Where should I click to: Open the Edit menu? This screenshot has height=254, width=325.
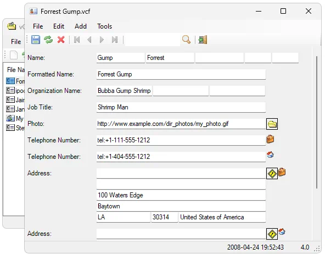tap(59, 26)
